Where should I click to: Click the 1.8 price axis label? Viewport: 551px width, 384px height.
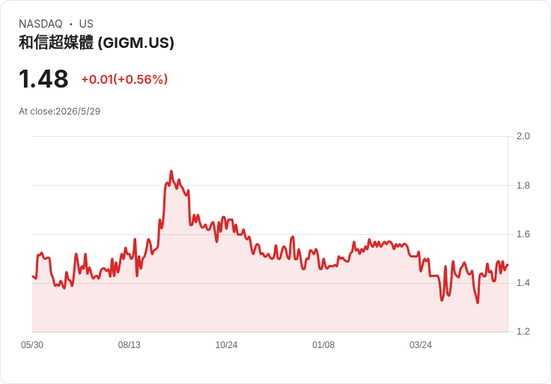(x=523, y=186)
